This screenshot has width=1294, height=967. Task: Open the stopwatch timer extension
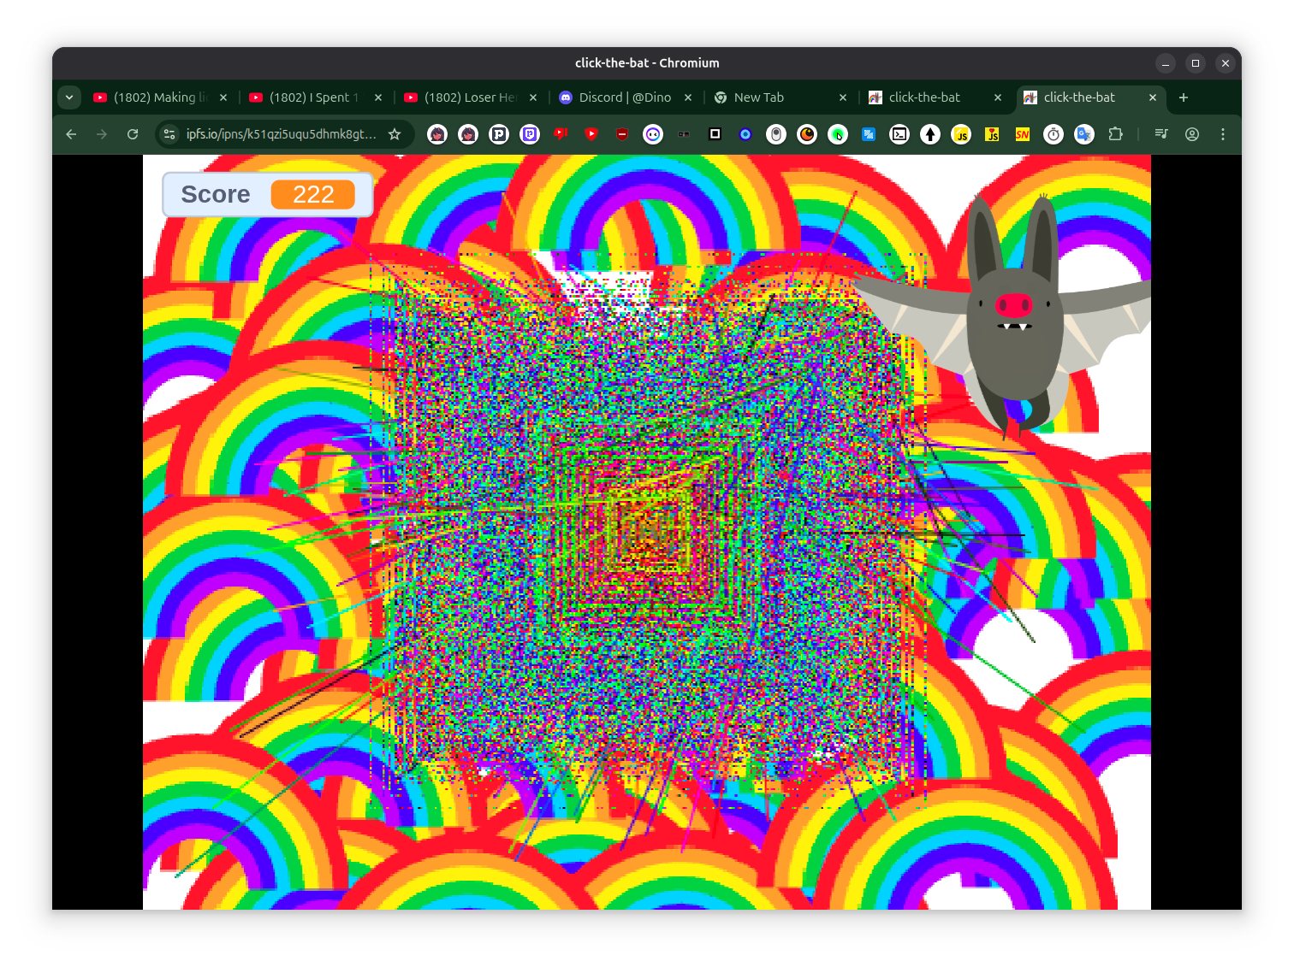point(1054,134)
